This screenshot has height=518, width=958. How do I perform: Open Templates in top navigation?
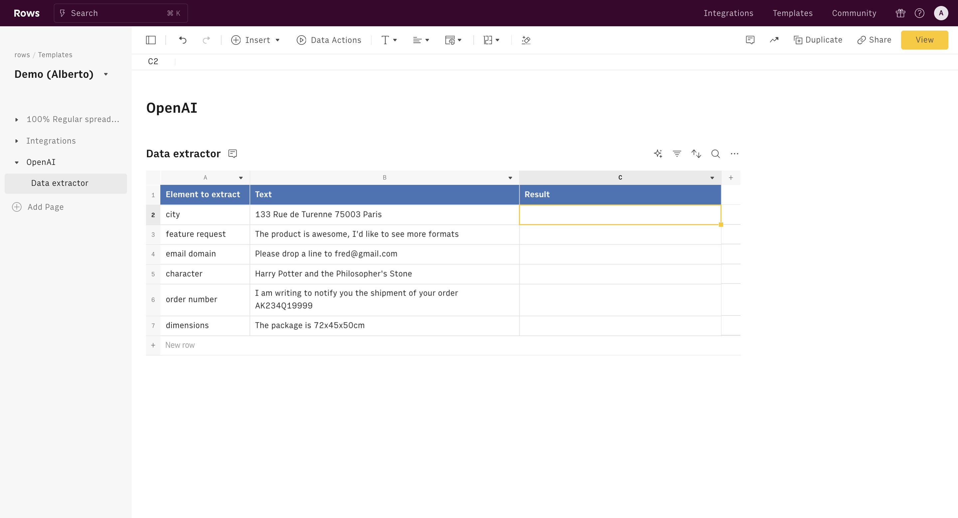click(x=792, y=13)
